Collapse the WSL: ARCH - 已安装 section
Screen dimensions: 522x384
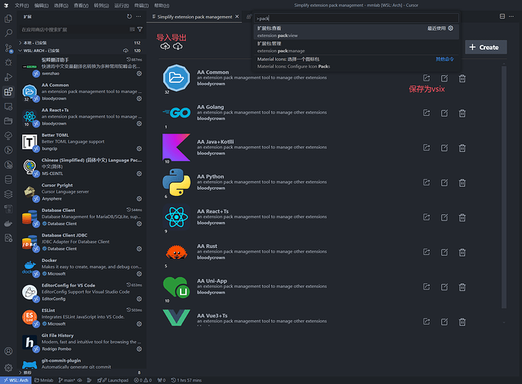click(x=81, y=51)
